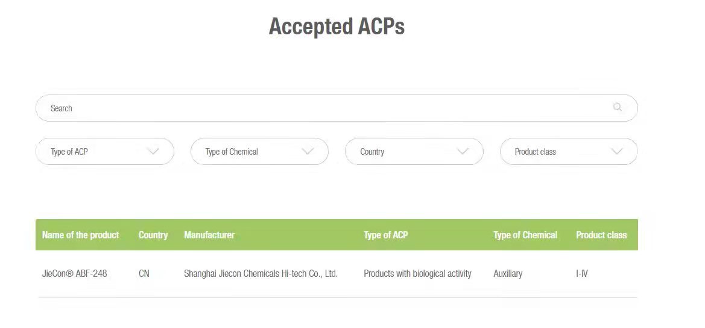Click the Type of Chemical table header
This screenshot has height=328, width=705.
click(525, 235)
